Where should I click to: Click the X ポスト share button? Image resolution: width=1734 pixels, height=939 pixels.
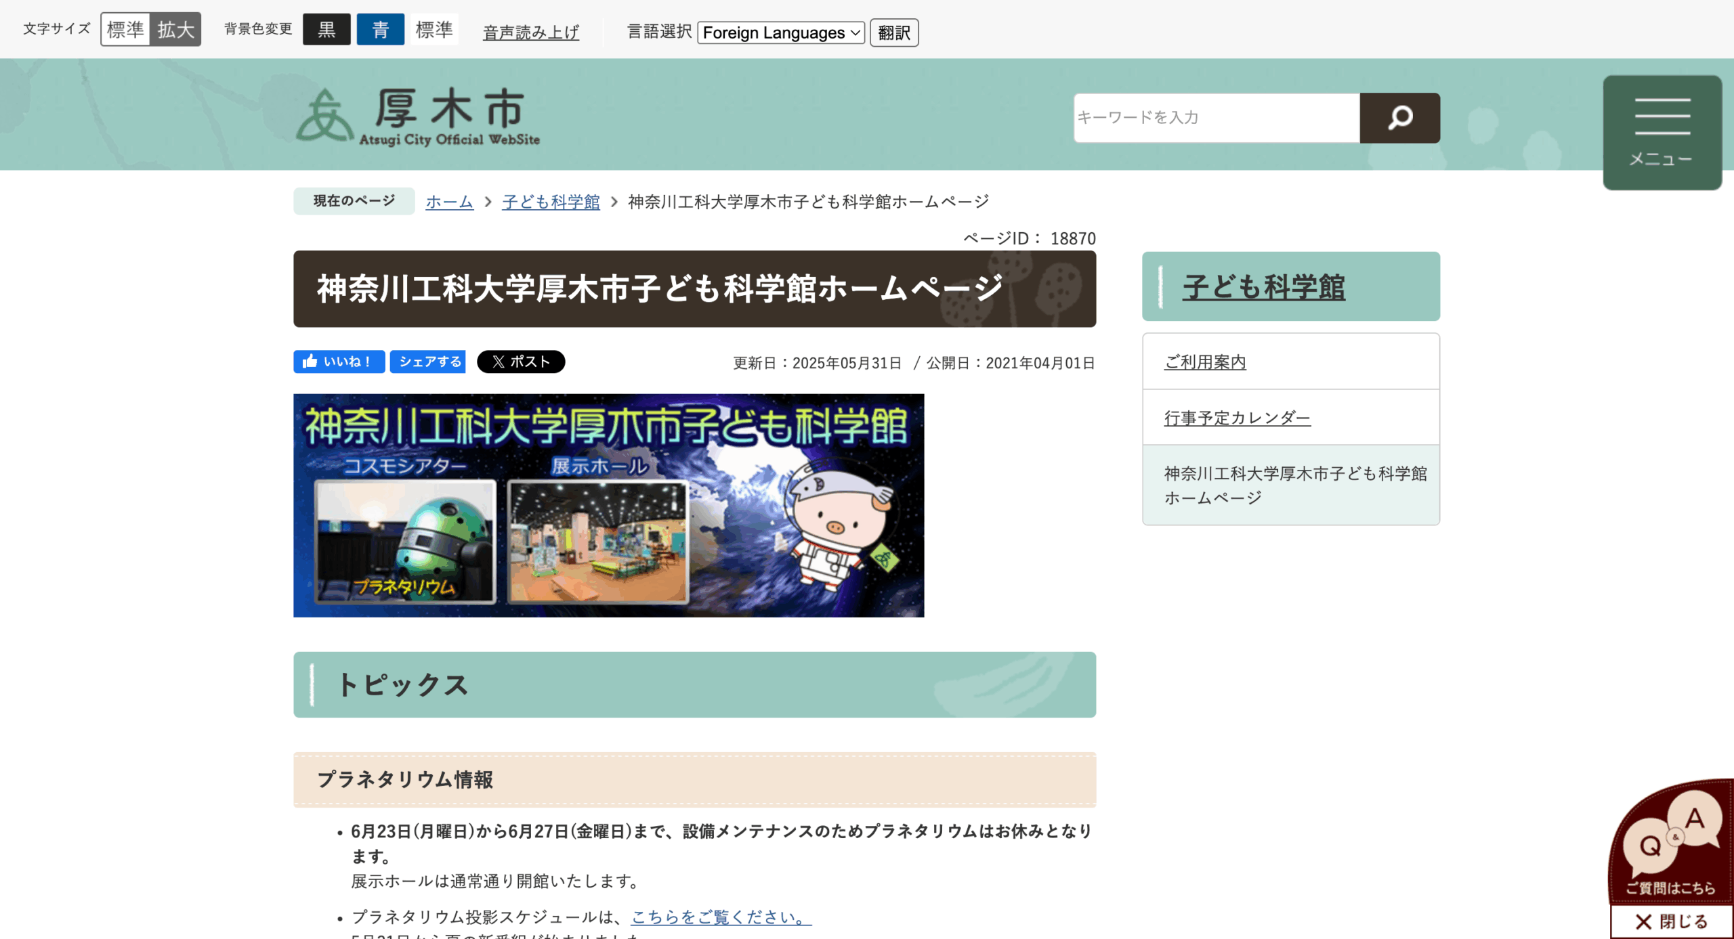pos(520,362)
